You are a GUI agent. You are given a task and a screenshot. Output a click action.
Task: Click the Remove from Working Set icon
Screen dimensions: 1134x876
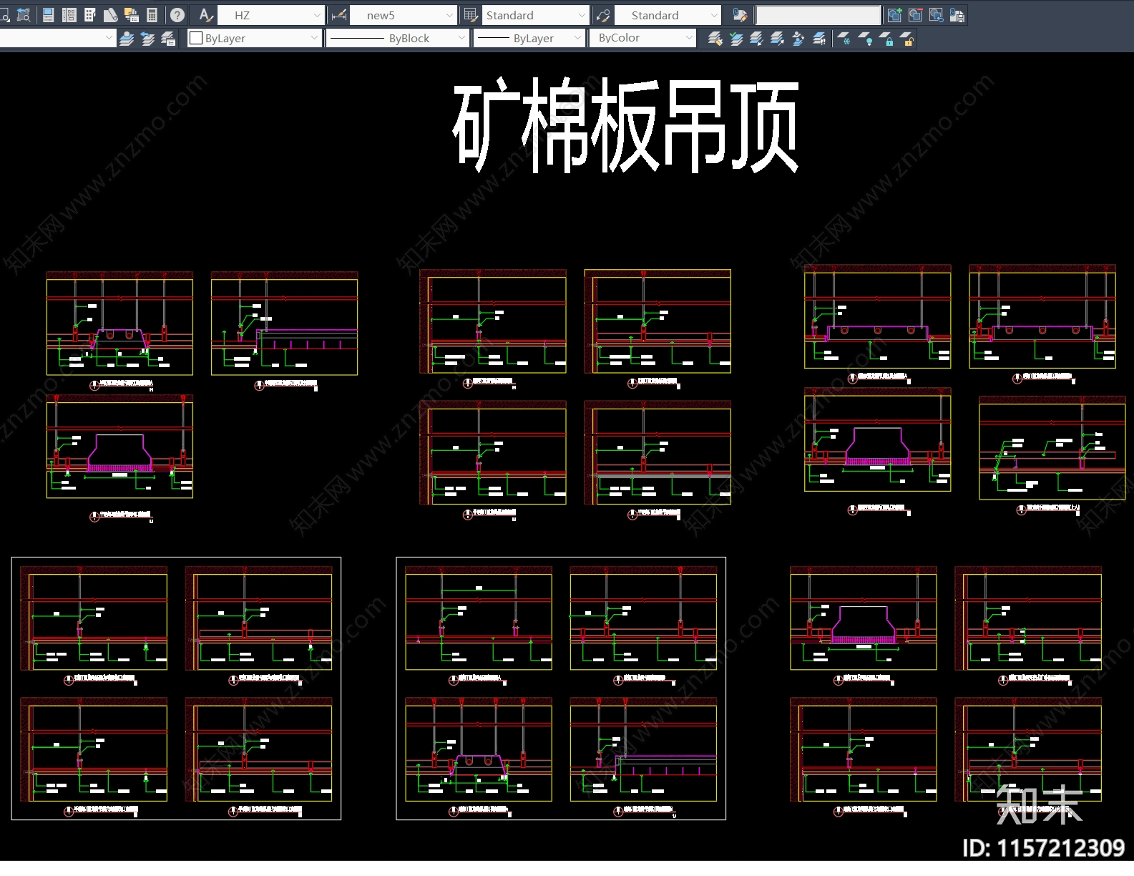coord(915,14)
